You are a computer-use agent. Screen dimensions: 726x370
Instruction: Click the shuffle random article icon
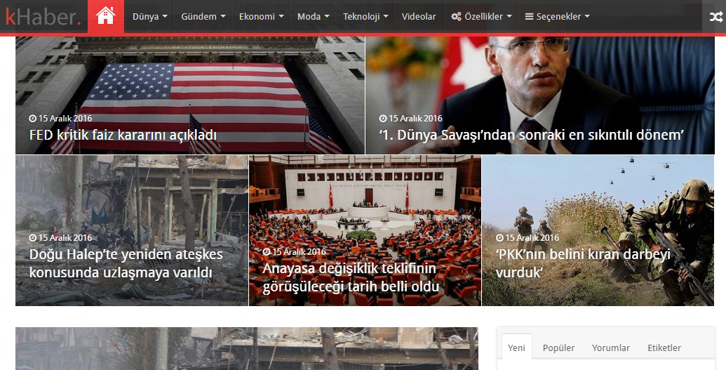(715, 17)
